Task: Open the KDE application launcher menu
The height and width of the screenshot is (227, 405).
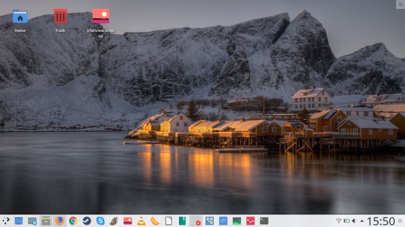Action: pos(6,221)
